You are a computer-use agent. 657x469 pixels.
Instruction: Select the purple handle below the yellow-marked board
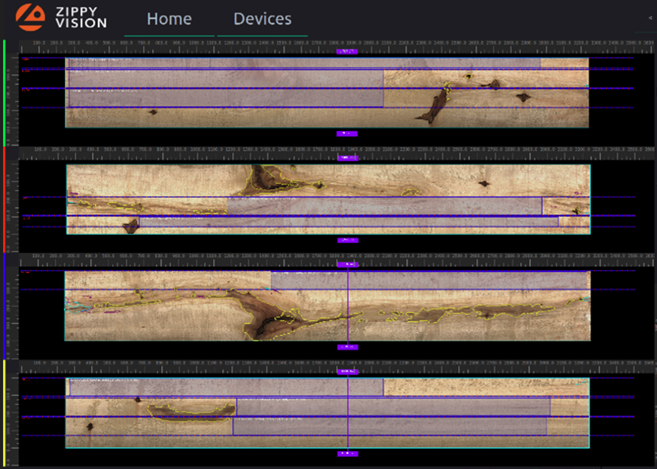tap(347, 454)
